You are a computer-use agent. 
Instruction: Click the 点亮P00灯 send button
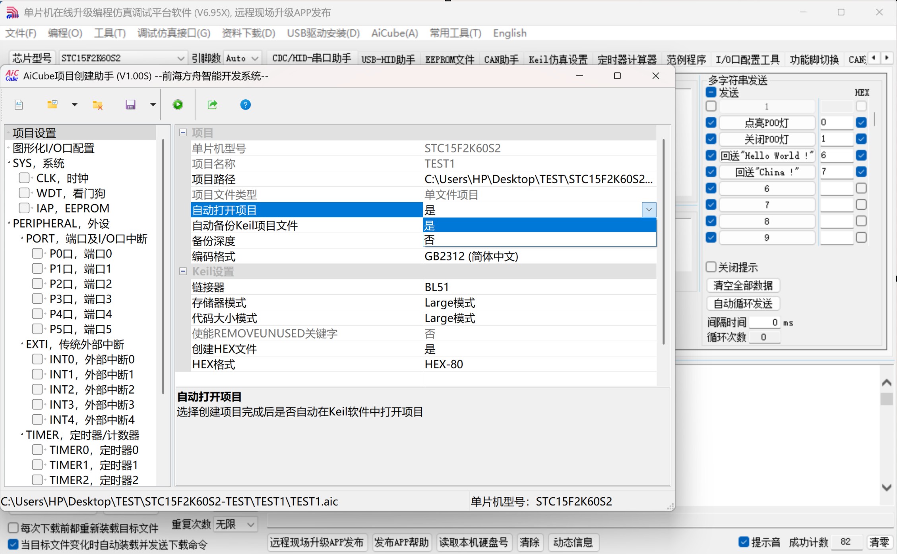pos(767,122)
